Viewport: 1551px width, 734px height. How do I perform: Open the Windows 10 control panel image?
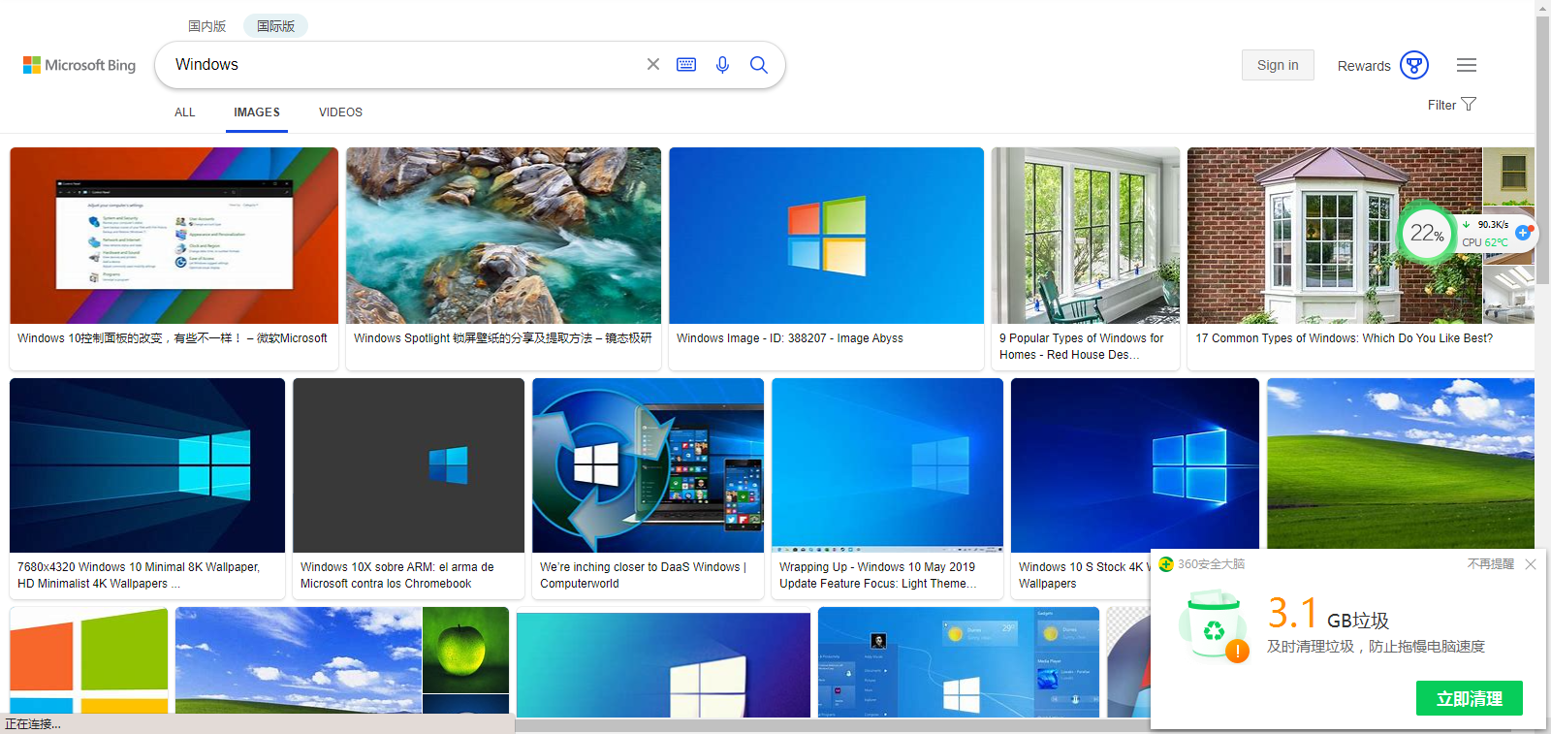174,236
